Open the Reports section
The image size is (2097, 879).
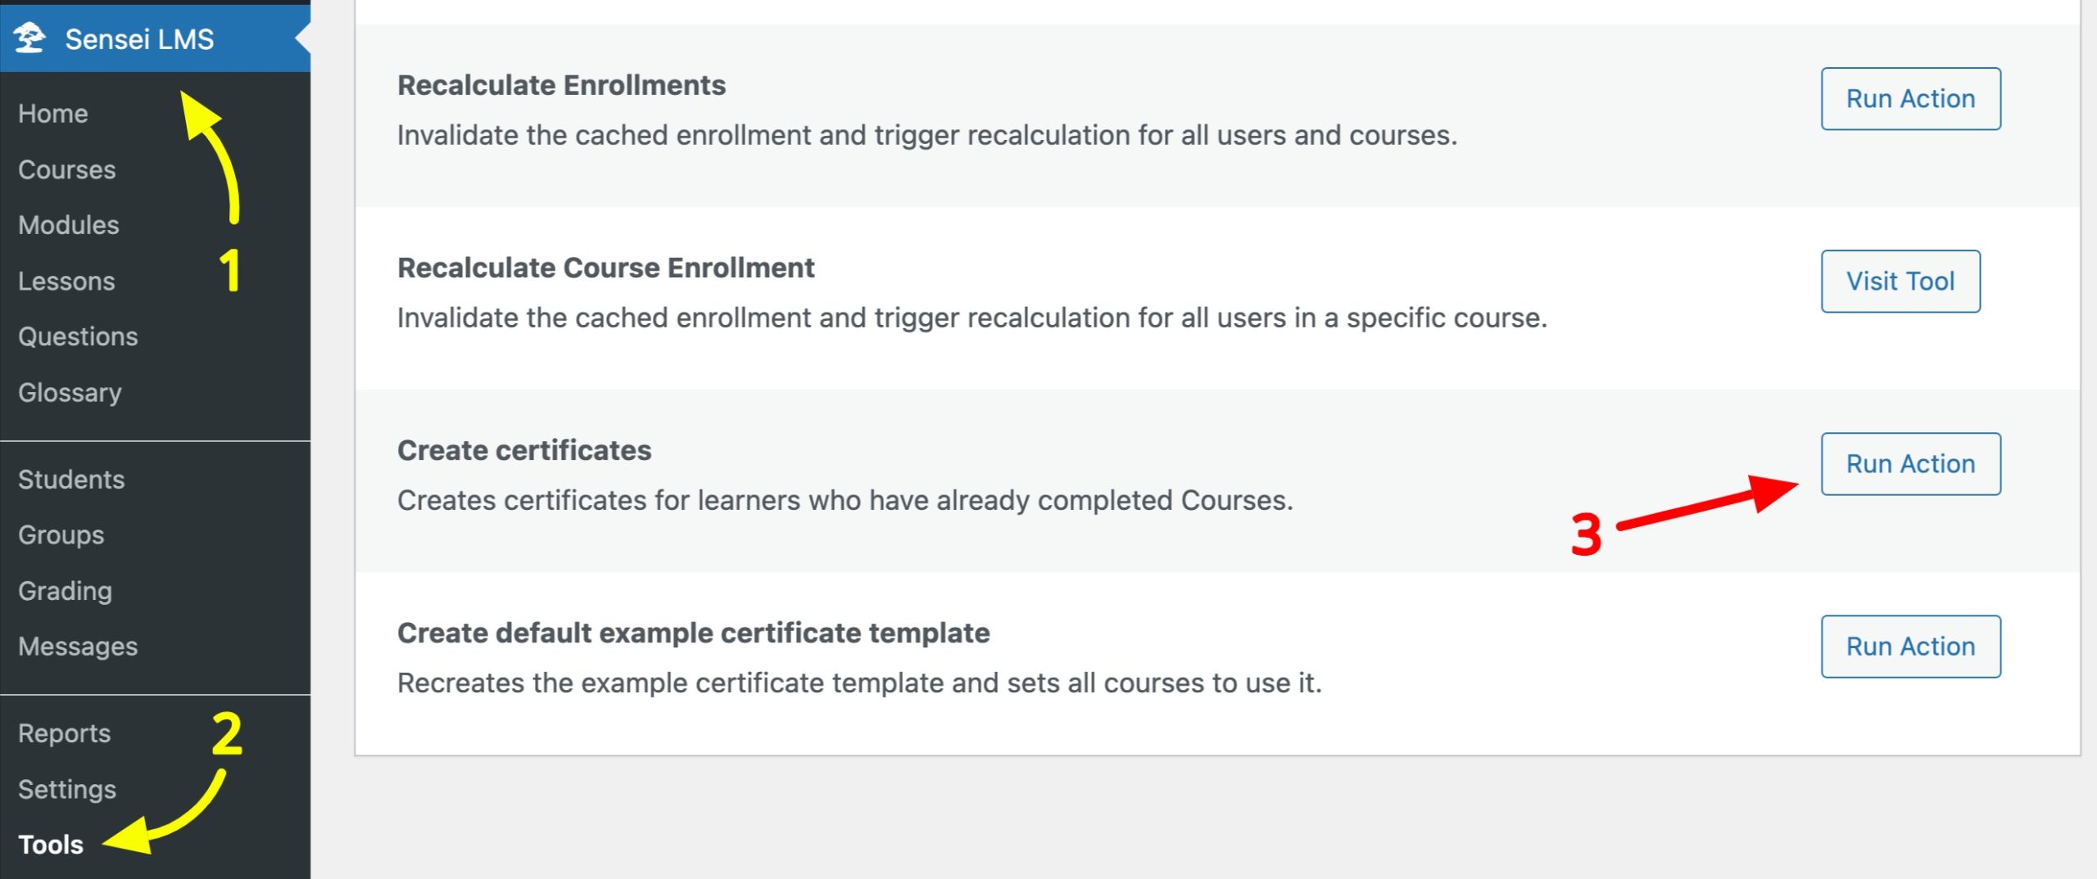click(64, 733)
